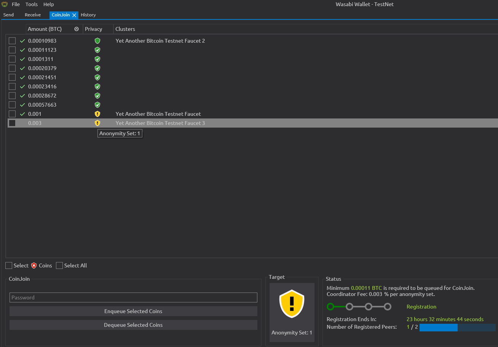Image resolution: width=498 pixels, height=347 pixels.
Task: Tick the checkbox for 0.00010983 coin
Action: point(12,41)
